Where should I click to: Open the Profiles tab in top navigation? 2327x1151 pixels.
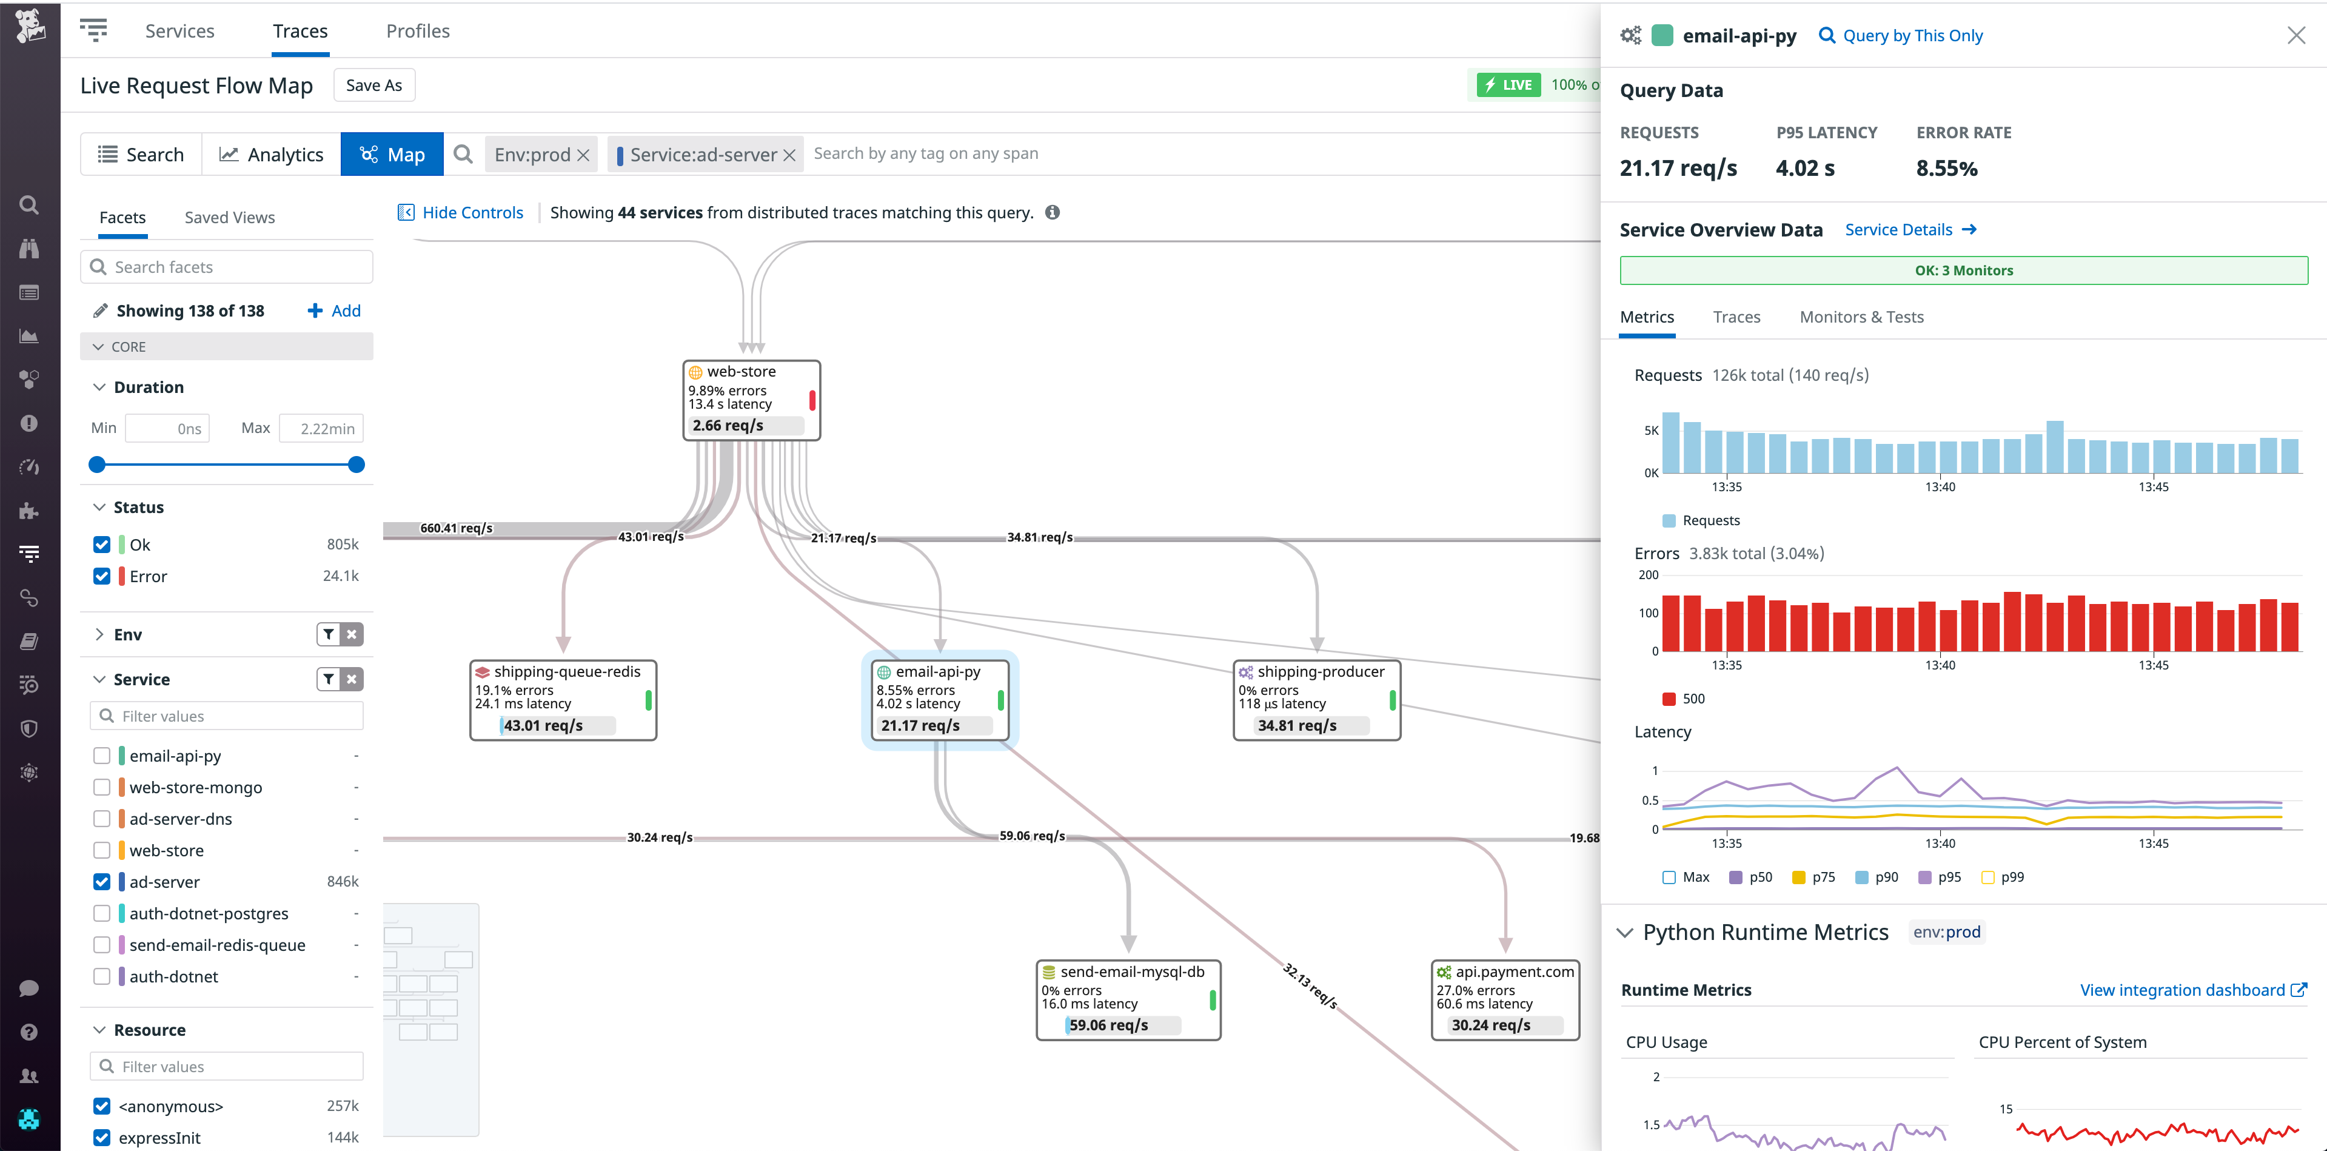click(x=417, y=30)
